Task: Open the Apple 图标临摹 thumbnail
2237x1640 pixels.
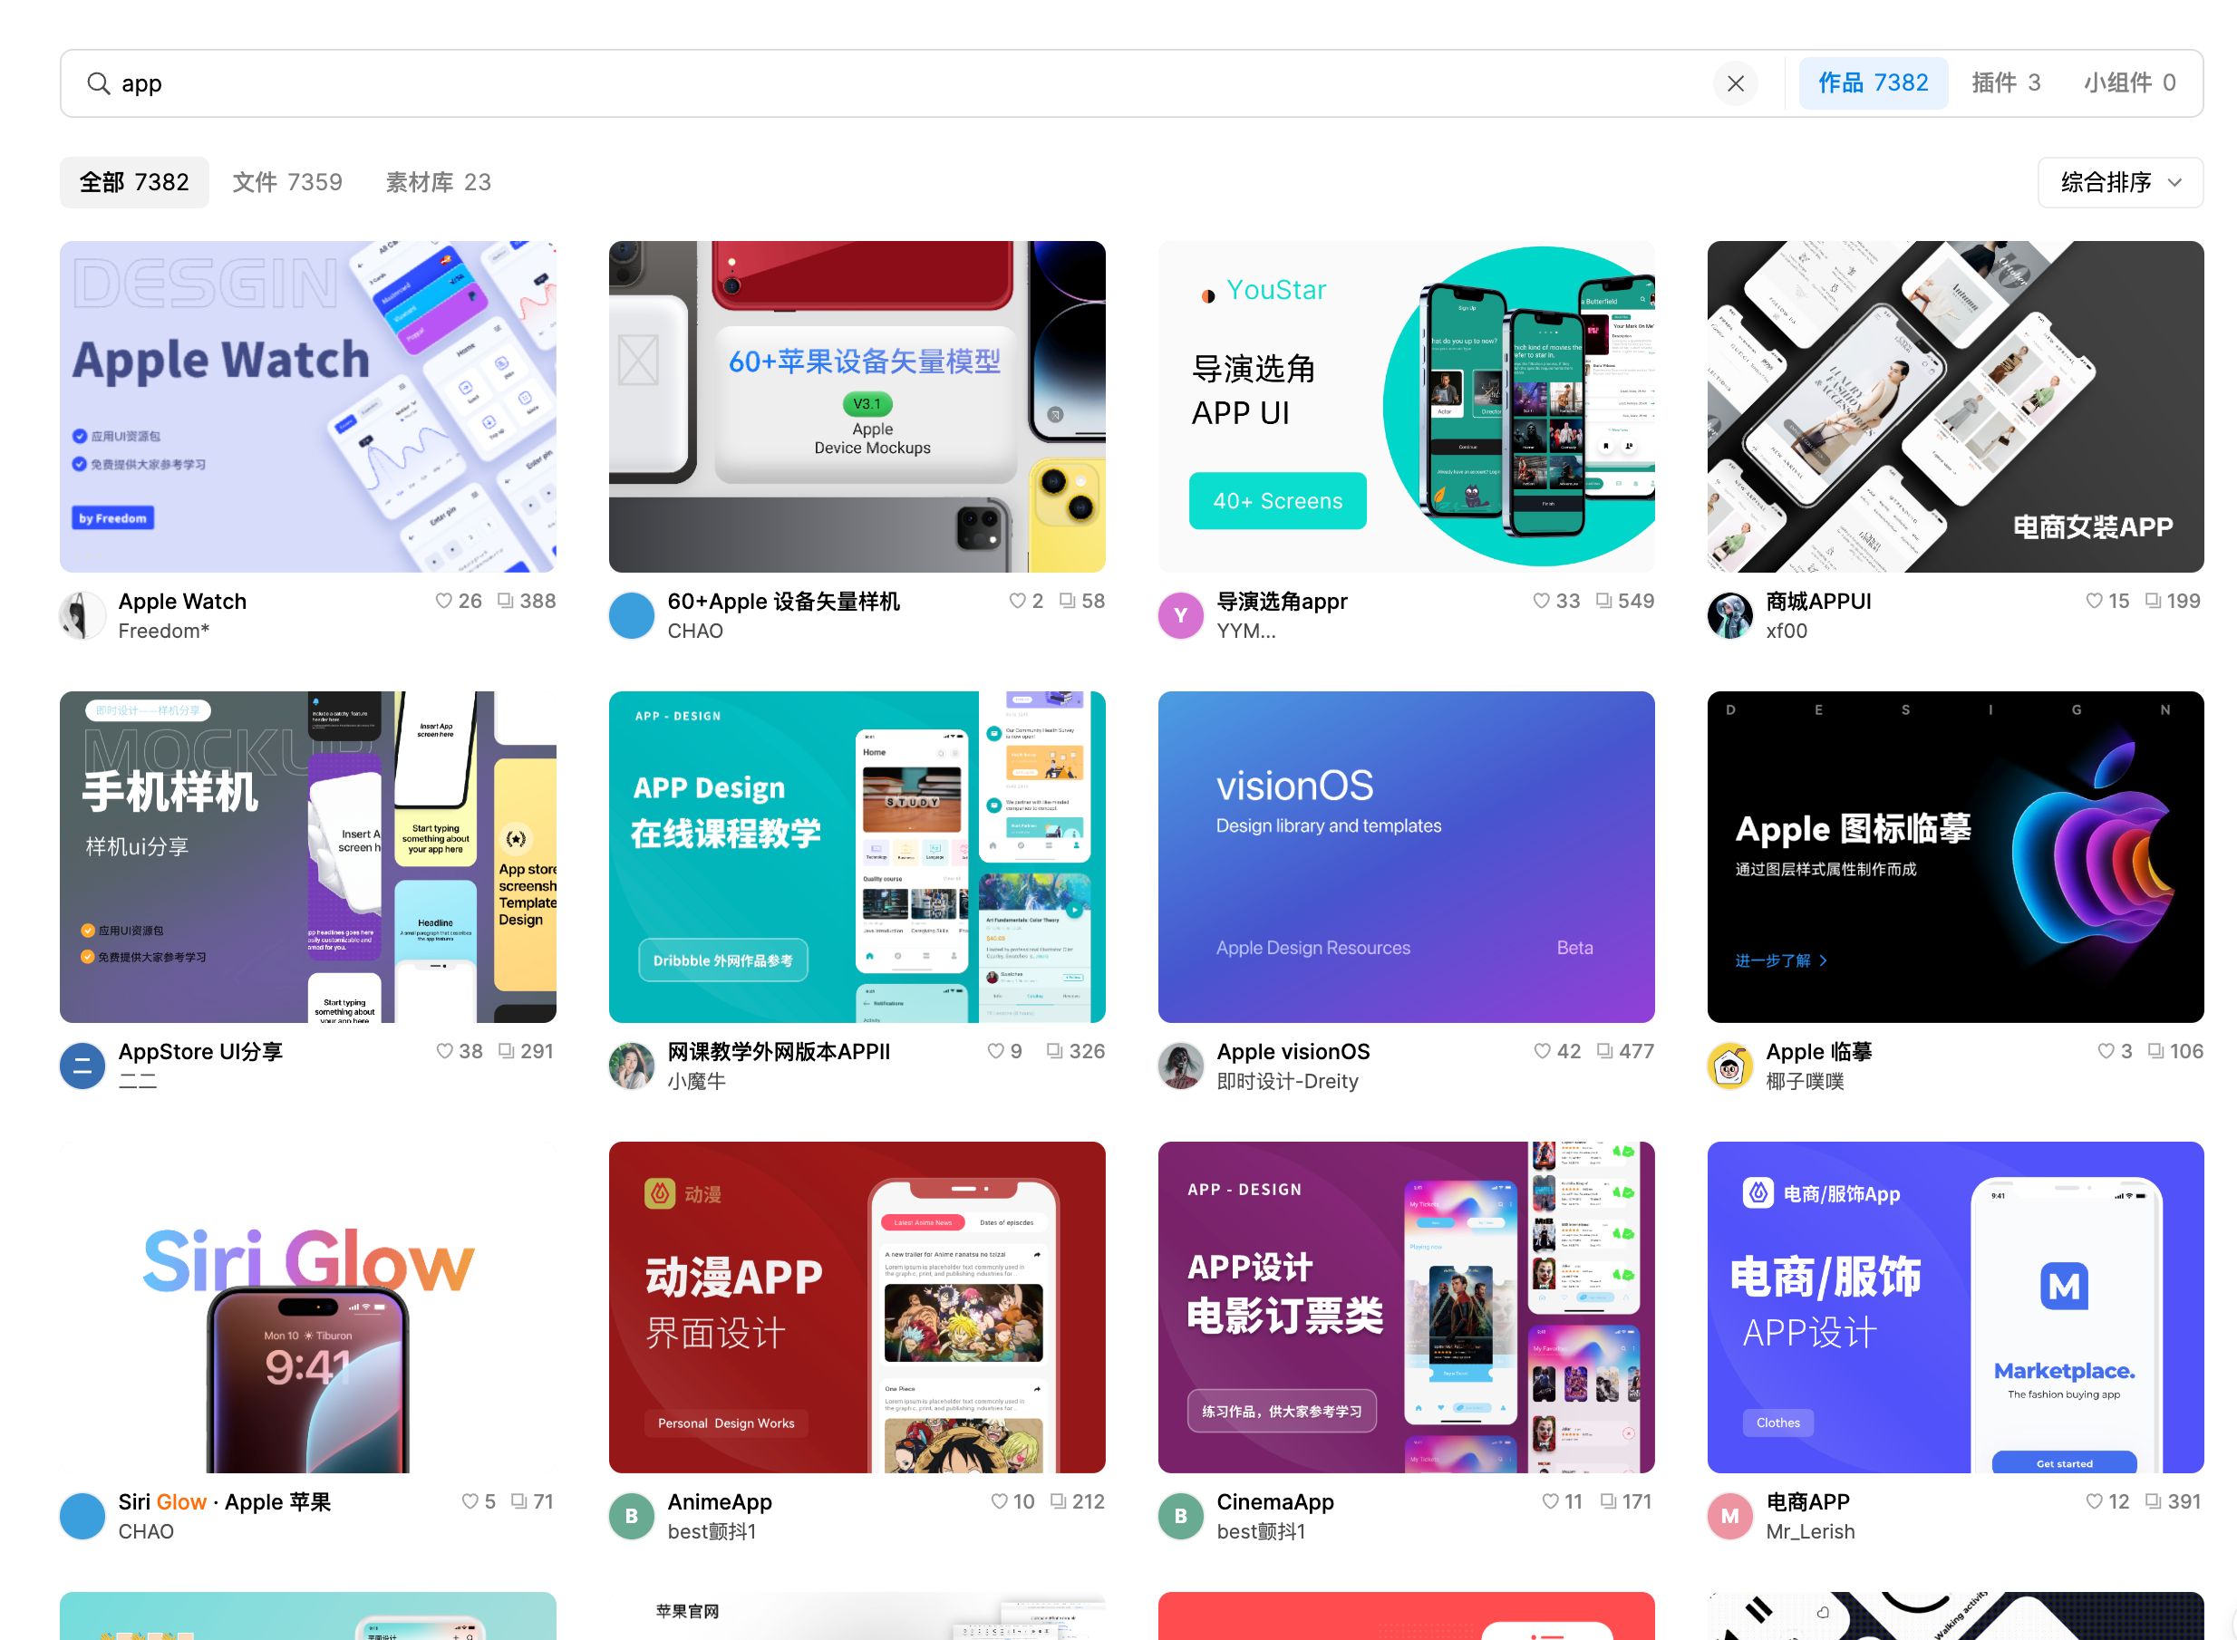Action: tap(1954, 855)
